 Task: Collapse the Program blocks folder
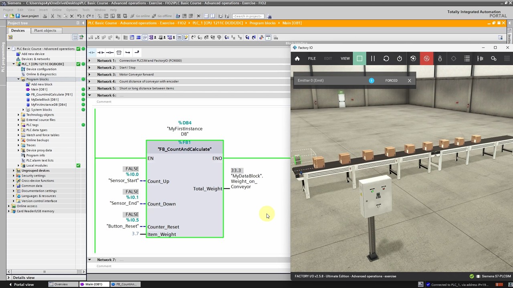(x=18, y=79)
